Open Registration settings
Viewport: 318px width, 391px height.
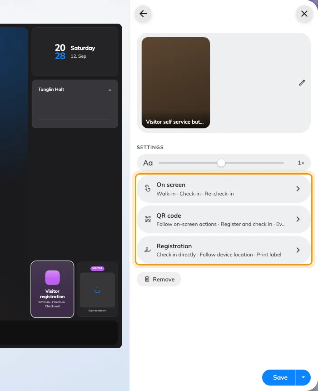224,250
